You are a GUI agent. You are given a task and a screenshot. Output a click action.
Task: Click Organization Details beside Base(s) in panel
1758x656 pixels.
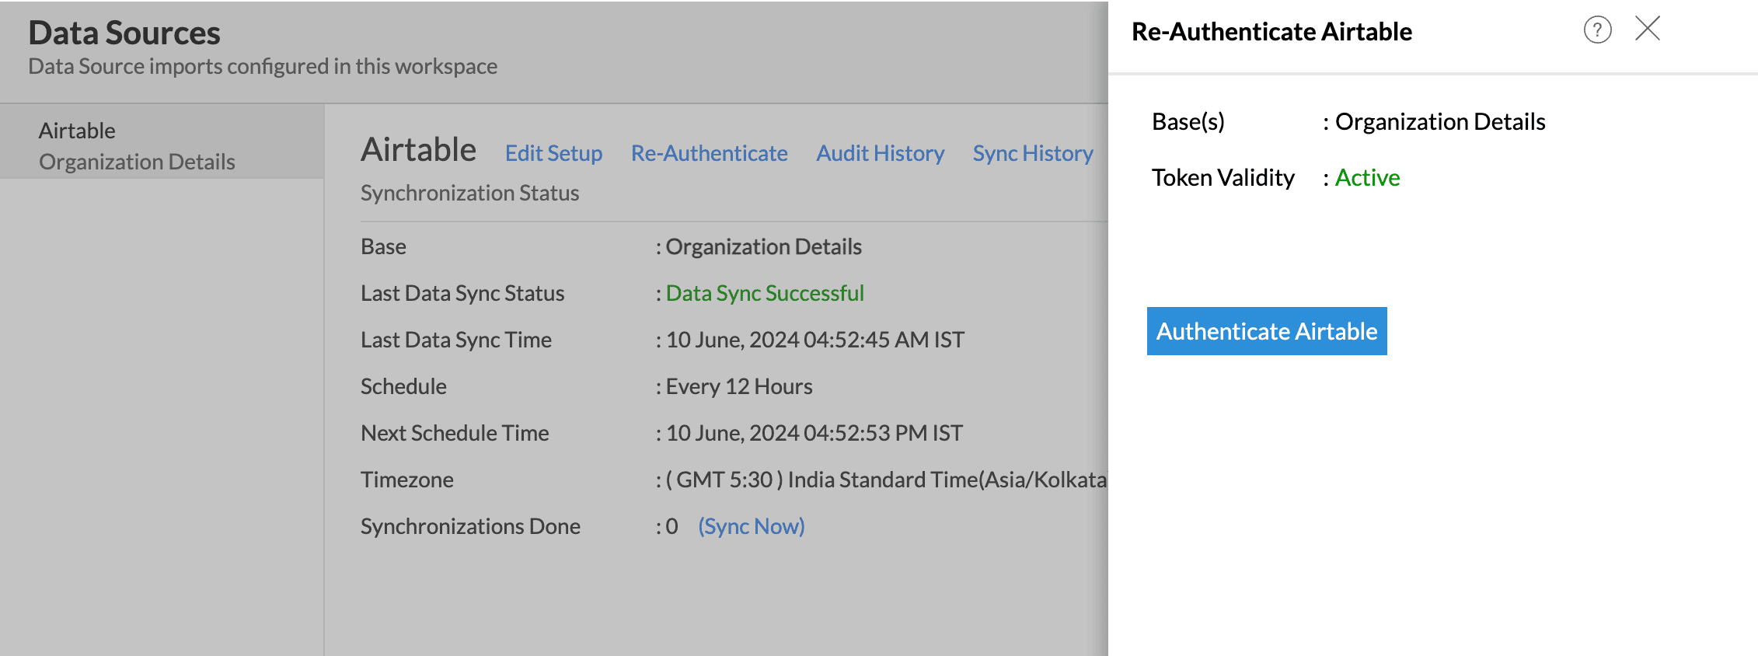click(x=1440, y=121)
